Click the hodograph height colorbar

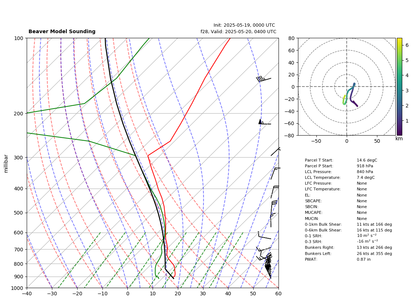399,87
